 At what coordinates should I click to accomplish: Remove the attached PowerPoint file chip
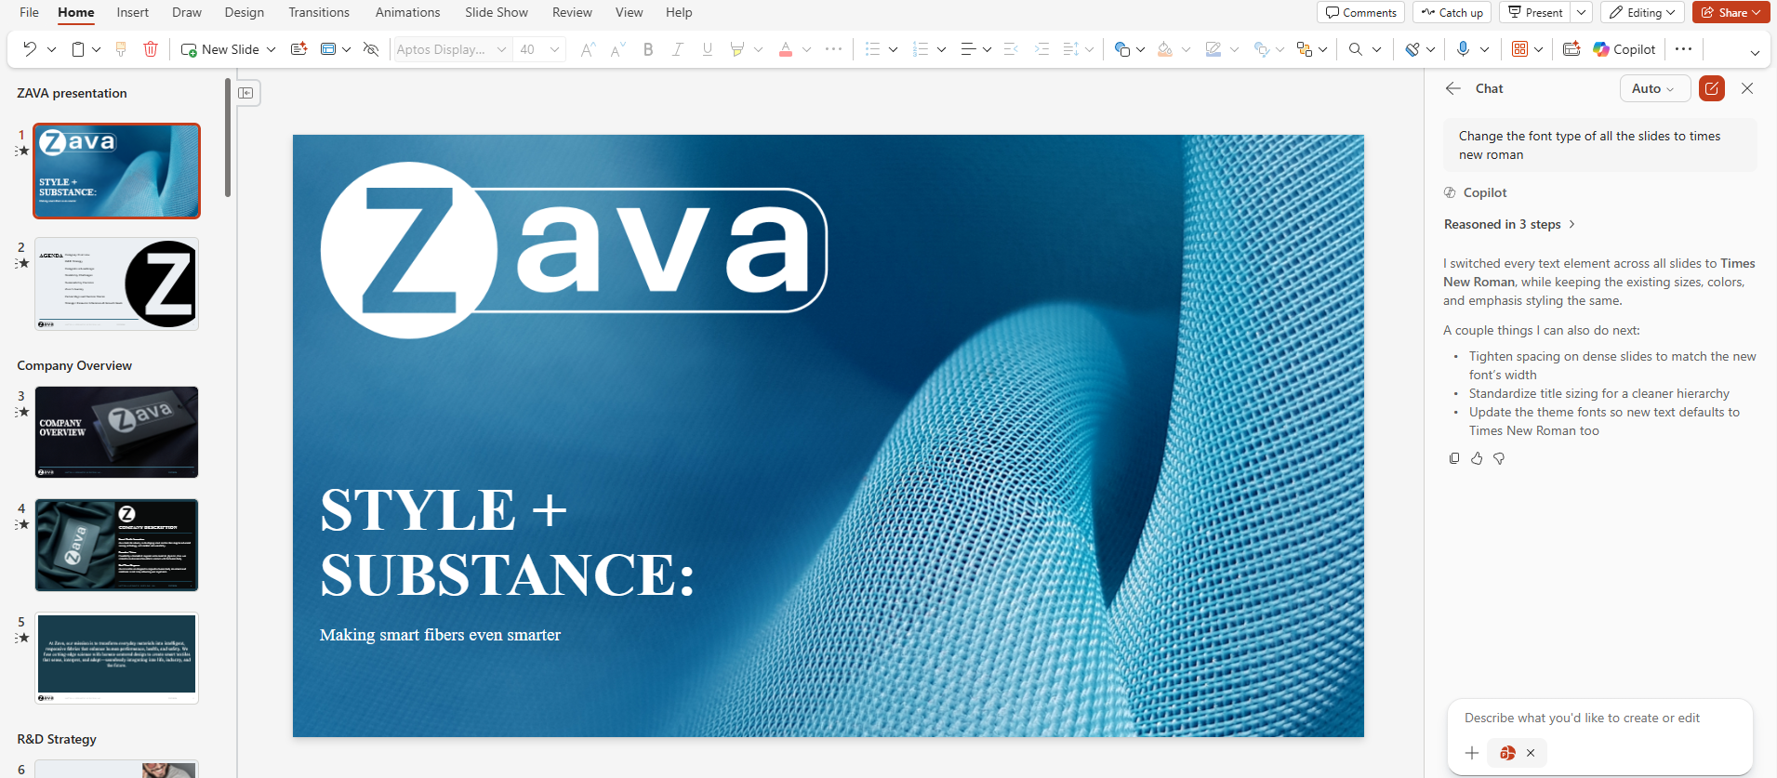(x=1531, y=753)
